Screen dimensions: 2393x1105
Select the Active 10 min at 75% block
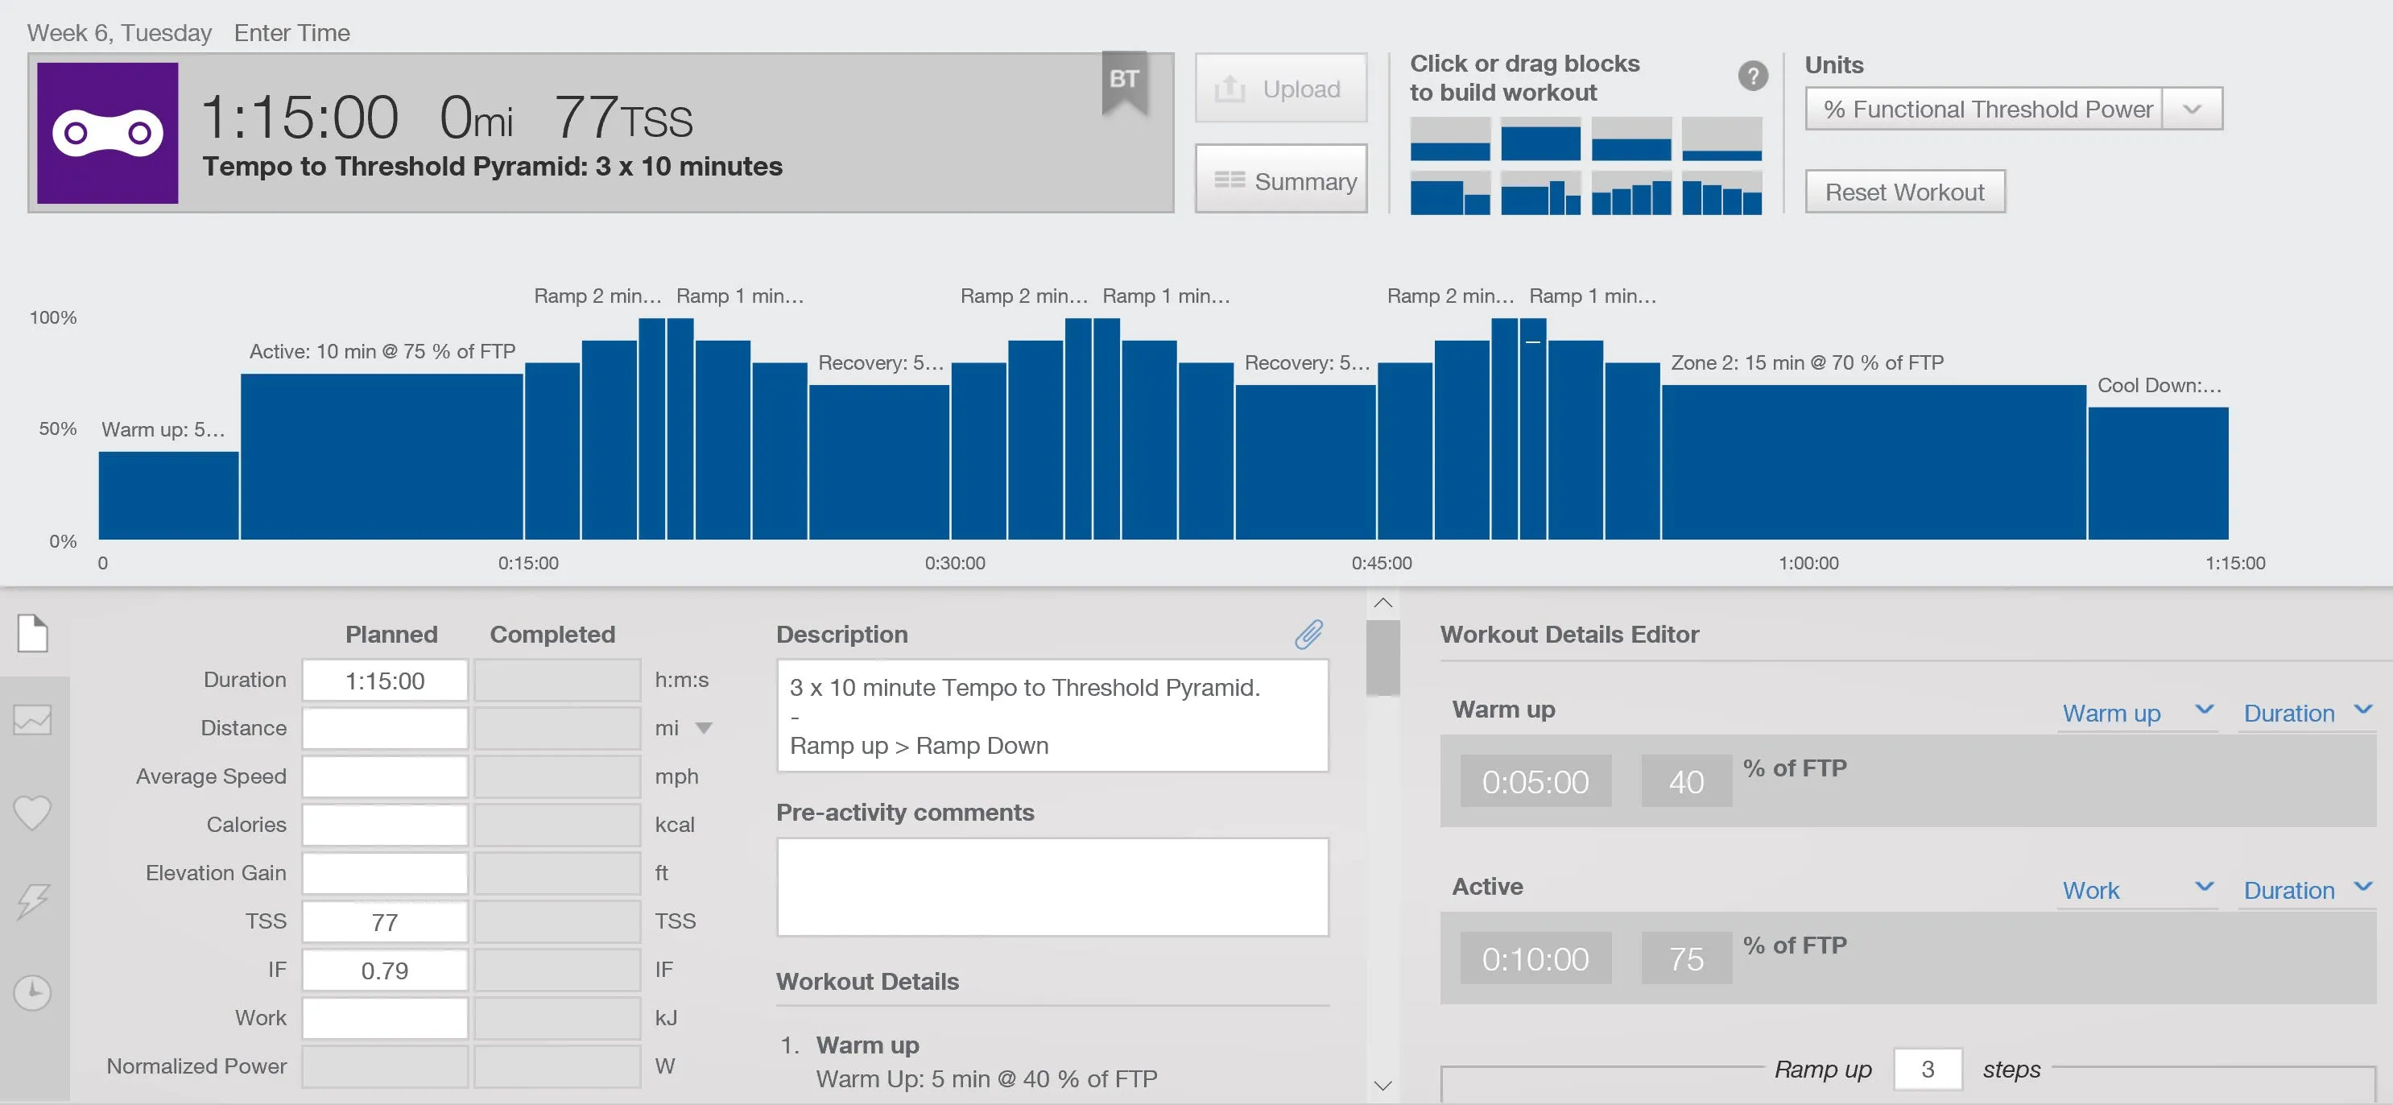382,457
